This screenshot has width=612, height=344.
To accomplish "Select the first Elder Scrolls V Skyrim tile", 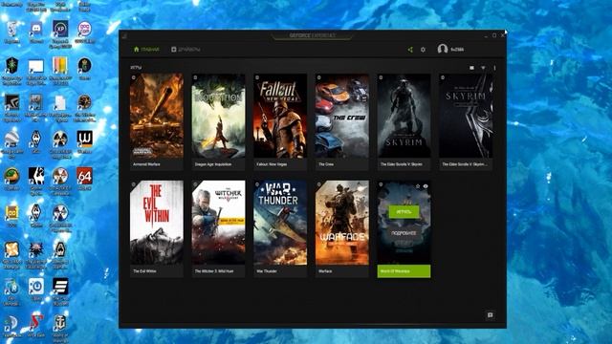I will 404,121.
